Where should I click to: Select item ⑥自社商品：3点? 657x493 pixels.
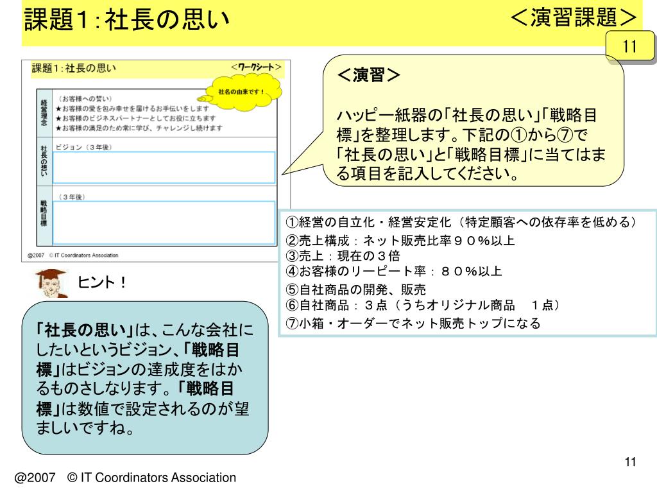423,305
